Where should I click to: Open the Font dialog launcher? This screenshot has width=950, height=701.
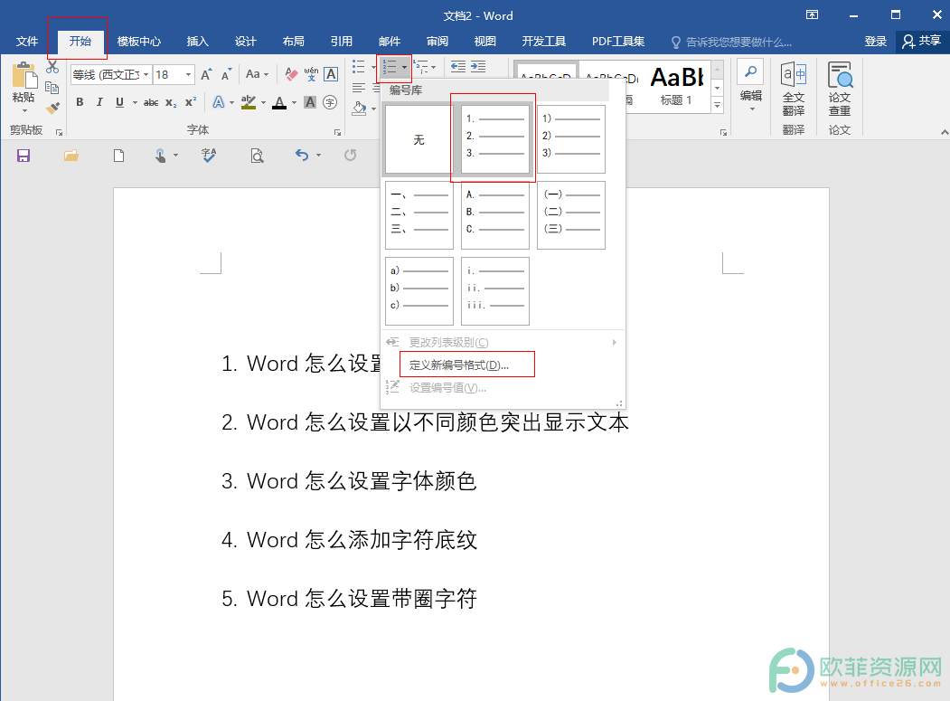click(337, 131)
